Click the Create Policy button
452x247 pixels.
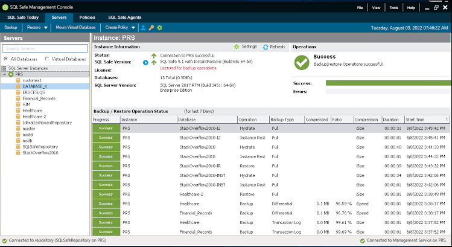(116, 27)
